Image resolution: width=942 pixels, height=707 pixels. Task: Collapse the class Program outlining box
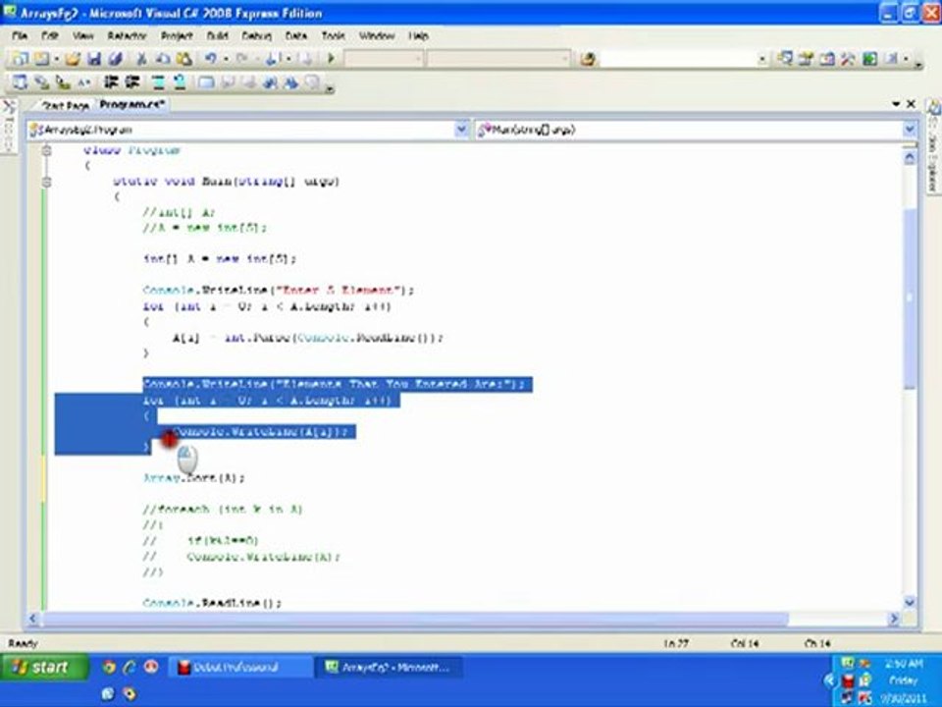(46, 150)
